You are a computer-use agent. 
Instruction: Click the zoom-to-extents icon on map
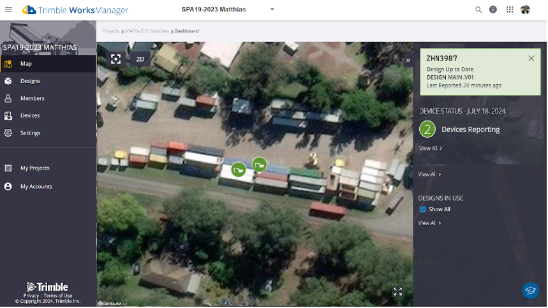pos(115,59)
